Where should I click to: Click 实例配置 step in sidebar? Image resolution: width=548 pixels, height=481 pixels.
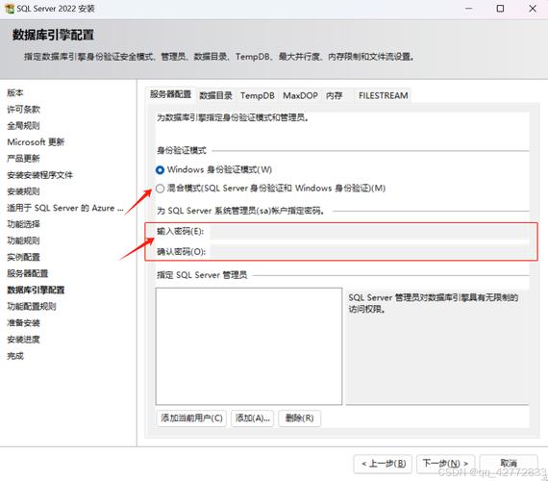pos(23,258)
